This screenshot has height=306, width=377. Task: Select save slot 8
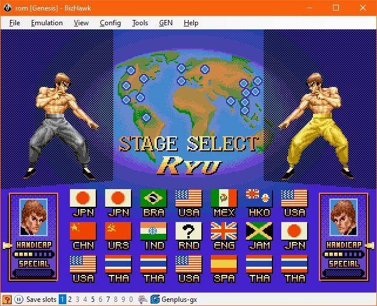[x=116, y=300]
